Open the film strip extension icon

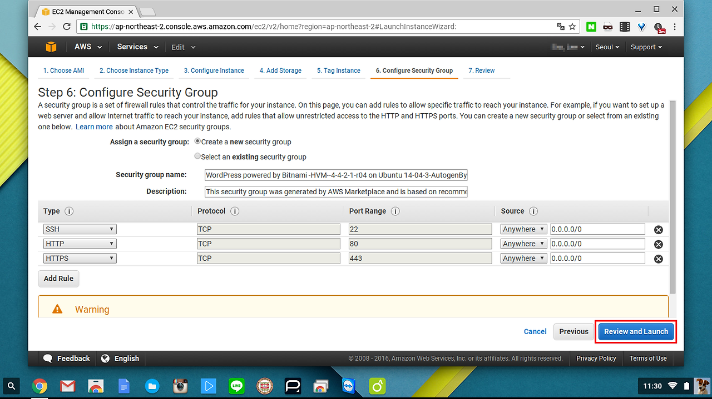click(x=625, y=27)
